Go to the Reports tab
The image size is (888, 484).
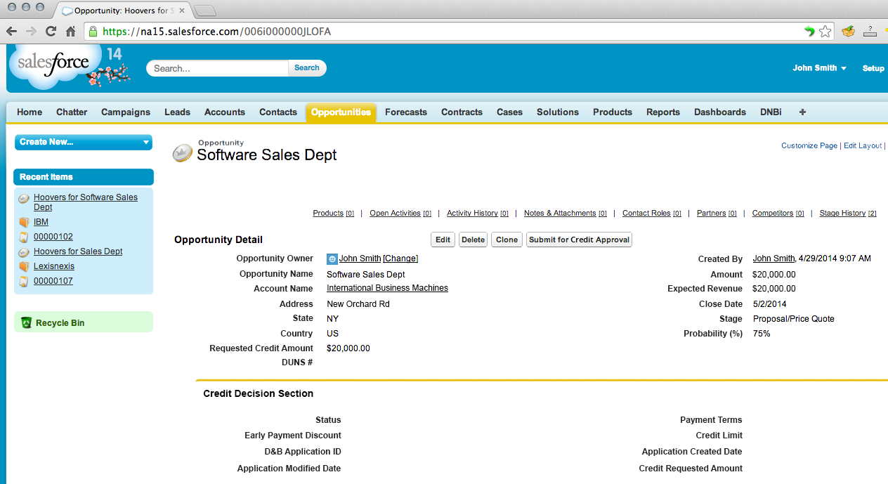(x=663, y=112)
